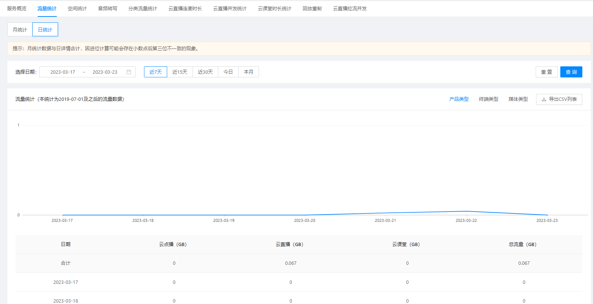This screenshot has height=304, width=593.
Task: Open 云直播连麦时长 tab
Action: pyautogui.click(x=185, y=8)
